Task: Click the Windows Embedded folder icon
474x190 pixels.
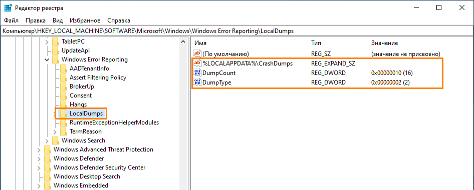Action: click(x=47, y=185)
